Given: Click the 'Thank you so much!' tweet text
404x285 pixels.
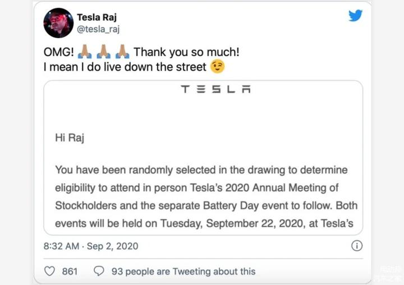Looking at the screenshot, I should (186, 52).
